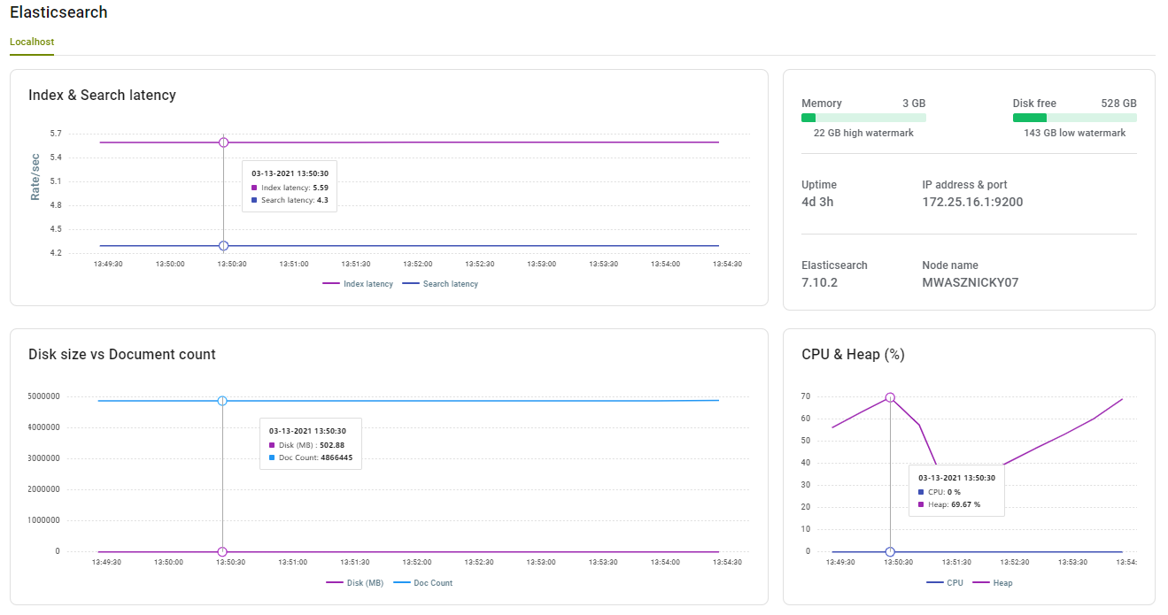Select the CPU data point marker
This screenshot has width=1168, height=615.
coord(890,551)
